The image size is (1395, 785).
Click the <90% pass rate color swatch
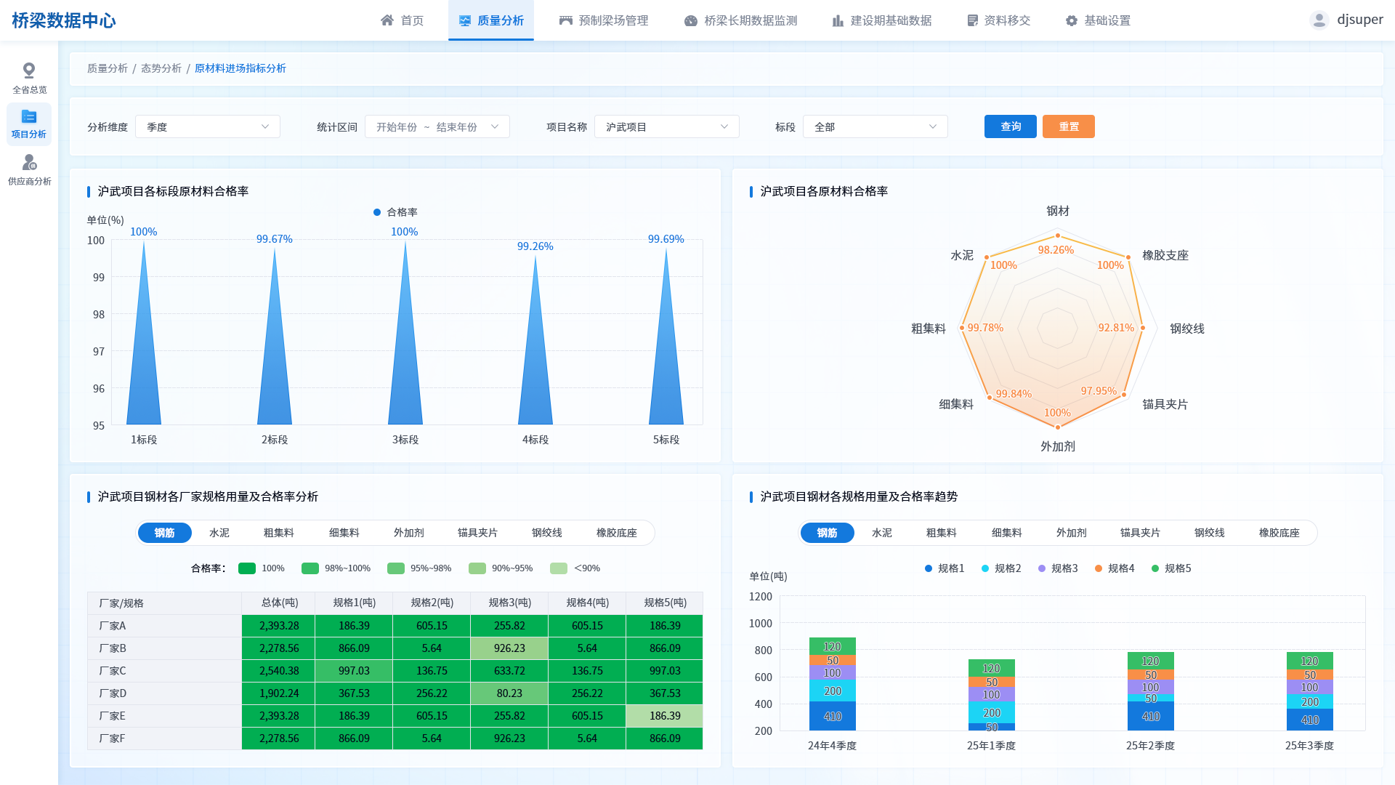click(x=559, y=568)
